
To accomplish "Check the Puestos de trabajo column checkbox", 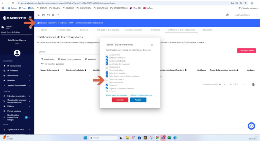I will (107, 82).
